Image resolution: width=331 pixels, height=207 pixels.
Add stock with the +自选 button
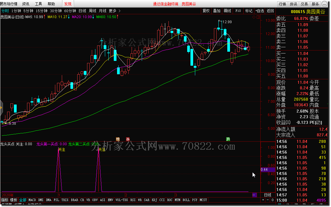259,11
